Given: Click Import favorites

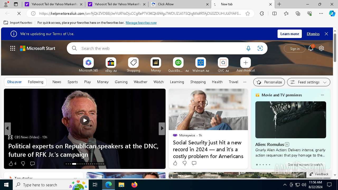Looking at the screenshot, I should click(18, 23).
